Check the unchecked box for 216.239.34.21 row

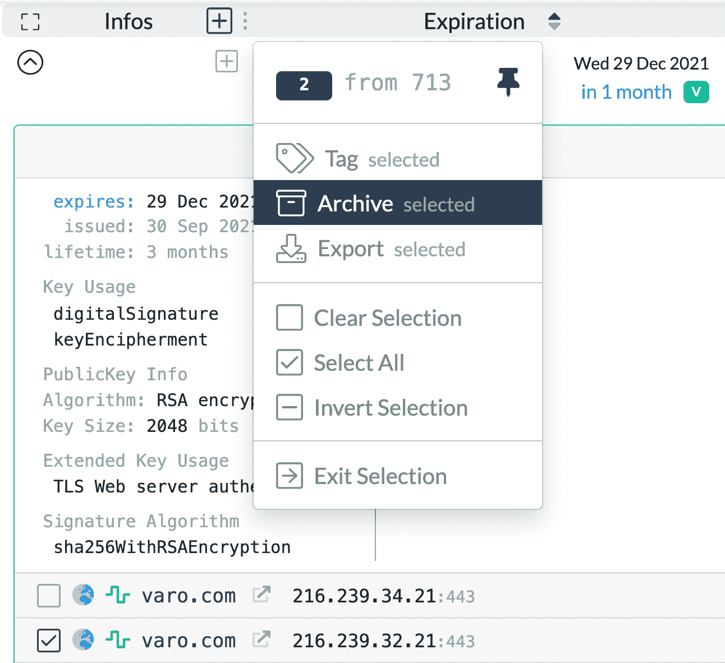[49, 595]
